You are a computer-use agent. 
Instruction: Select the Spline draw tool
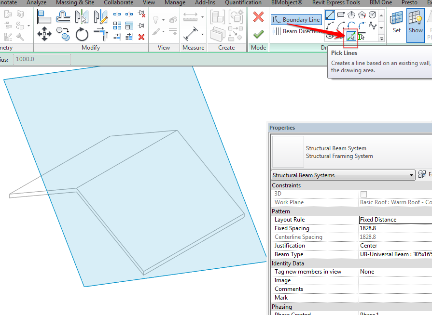point(372,26)
